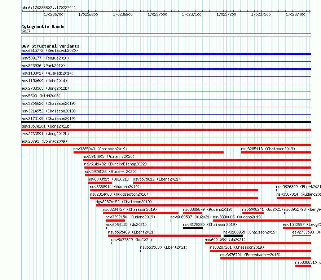
Task: Select nsv3392150 (Audano2019) label
Action: [x=130, y=217]
